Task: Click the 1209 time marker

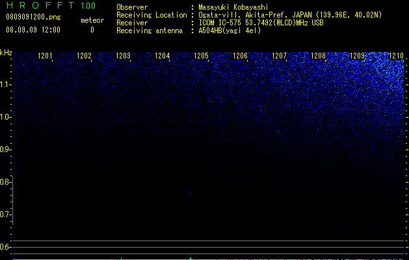Action: [x=357, y=55]
